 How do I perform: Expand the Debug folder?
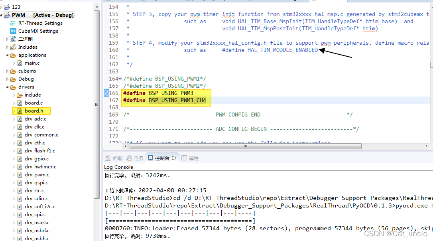tap(8, 79)
